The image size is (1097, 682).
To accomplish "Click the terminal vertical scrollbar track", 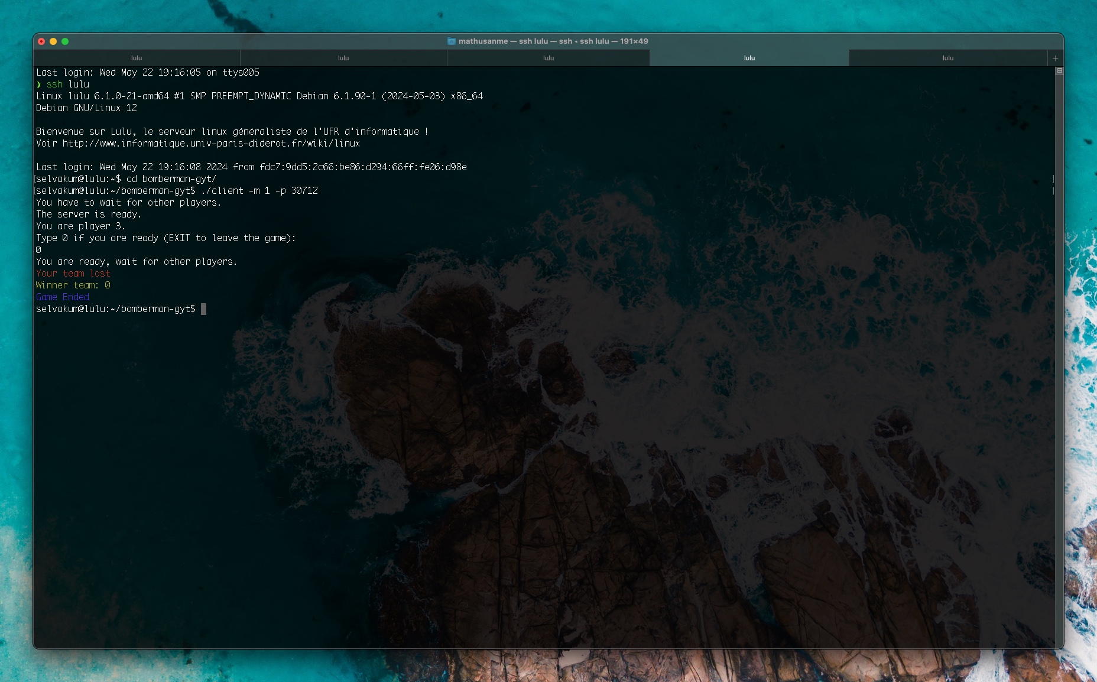I will click(1060, 361).
